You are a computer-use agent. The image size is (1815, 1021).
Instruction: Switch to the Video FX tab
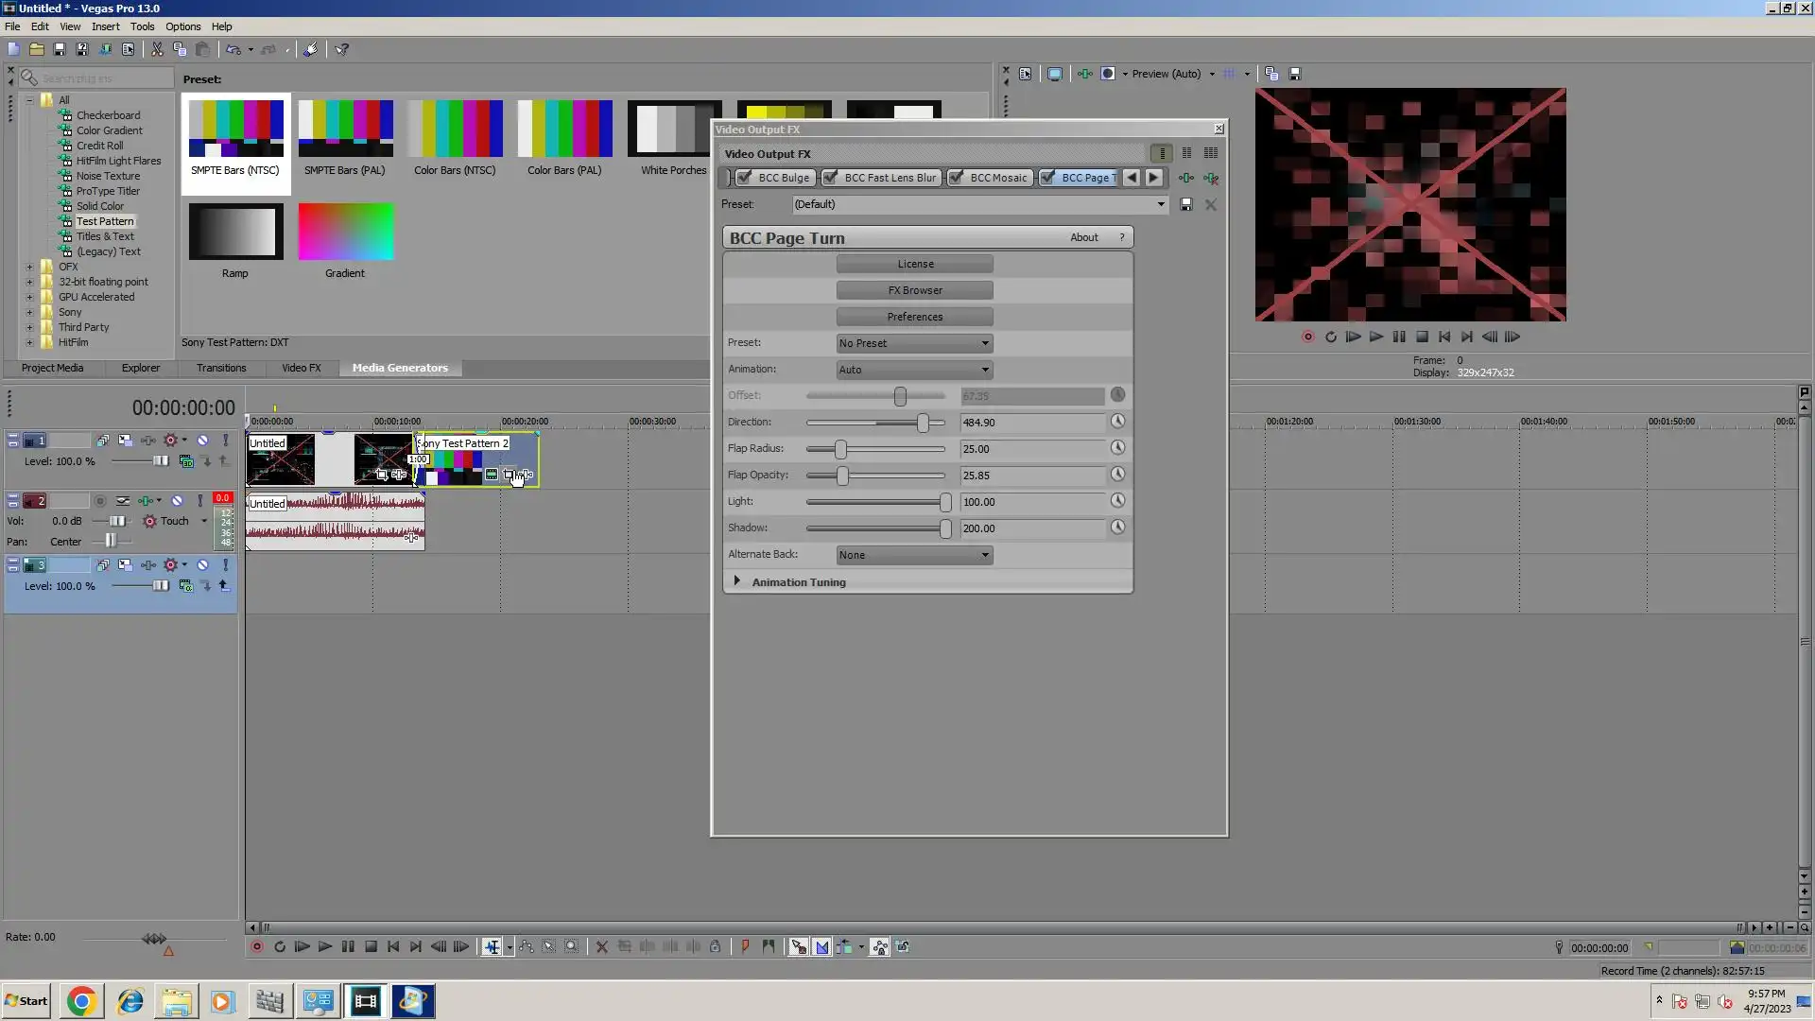[301, 368]
